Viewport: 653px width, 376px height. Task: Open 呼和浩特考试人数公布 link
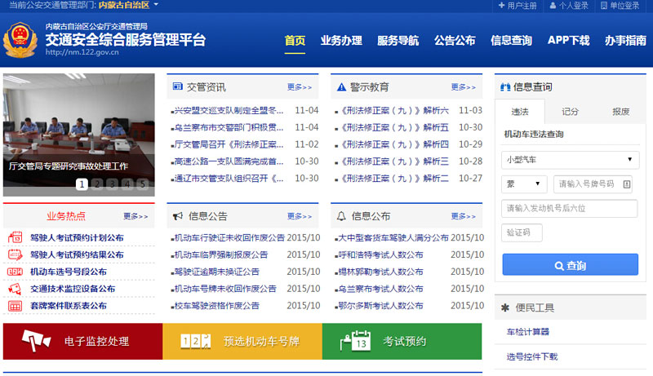click(x=380, y=254)
